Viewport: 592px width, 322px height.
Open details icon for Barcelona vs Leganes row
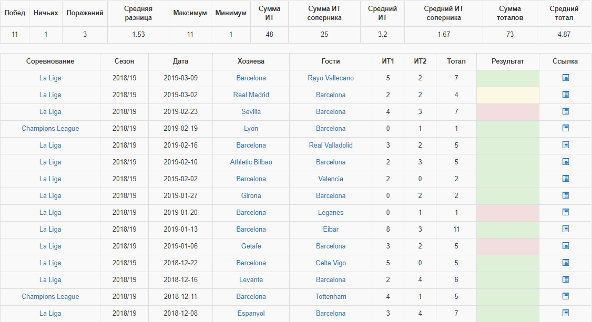pos(565,212)
